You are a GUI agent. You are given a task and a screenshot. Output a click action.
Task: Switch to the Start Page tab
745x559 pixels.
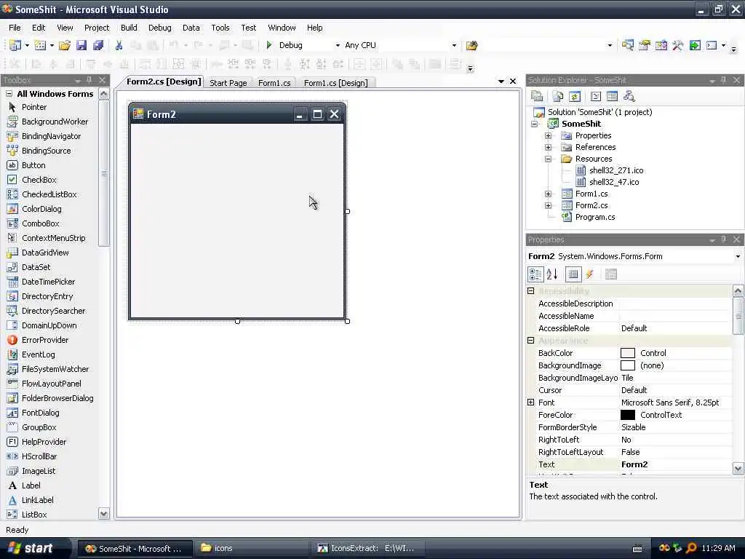pos(228,83)
